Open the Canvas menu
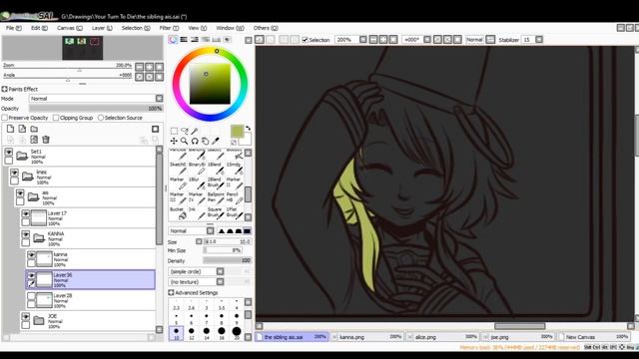 [69, 28]
